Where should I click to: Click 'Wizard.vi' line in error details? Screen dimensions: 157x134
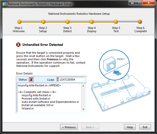pos(27,108)
